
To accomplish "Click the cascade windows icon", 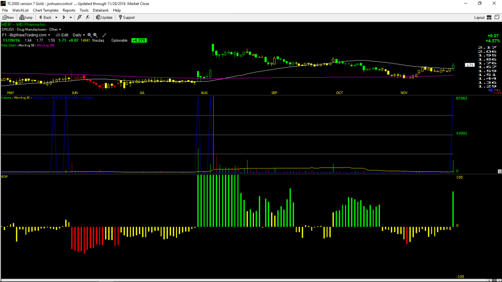I will (x=497, y=17).
